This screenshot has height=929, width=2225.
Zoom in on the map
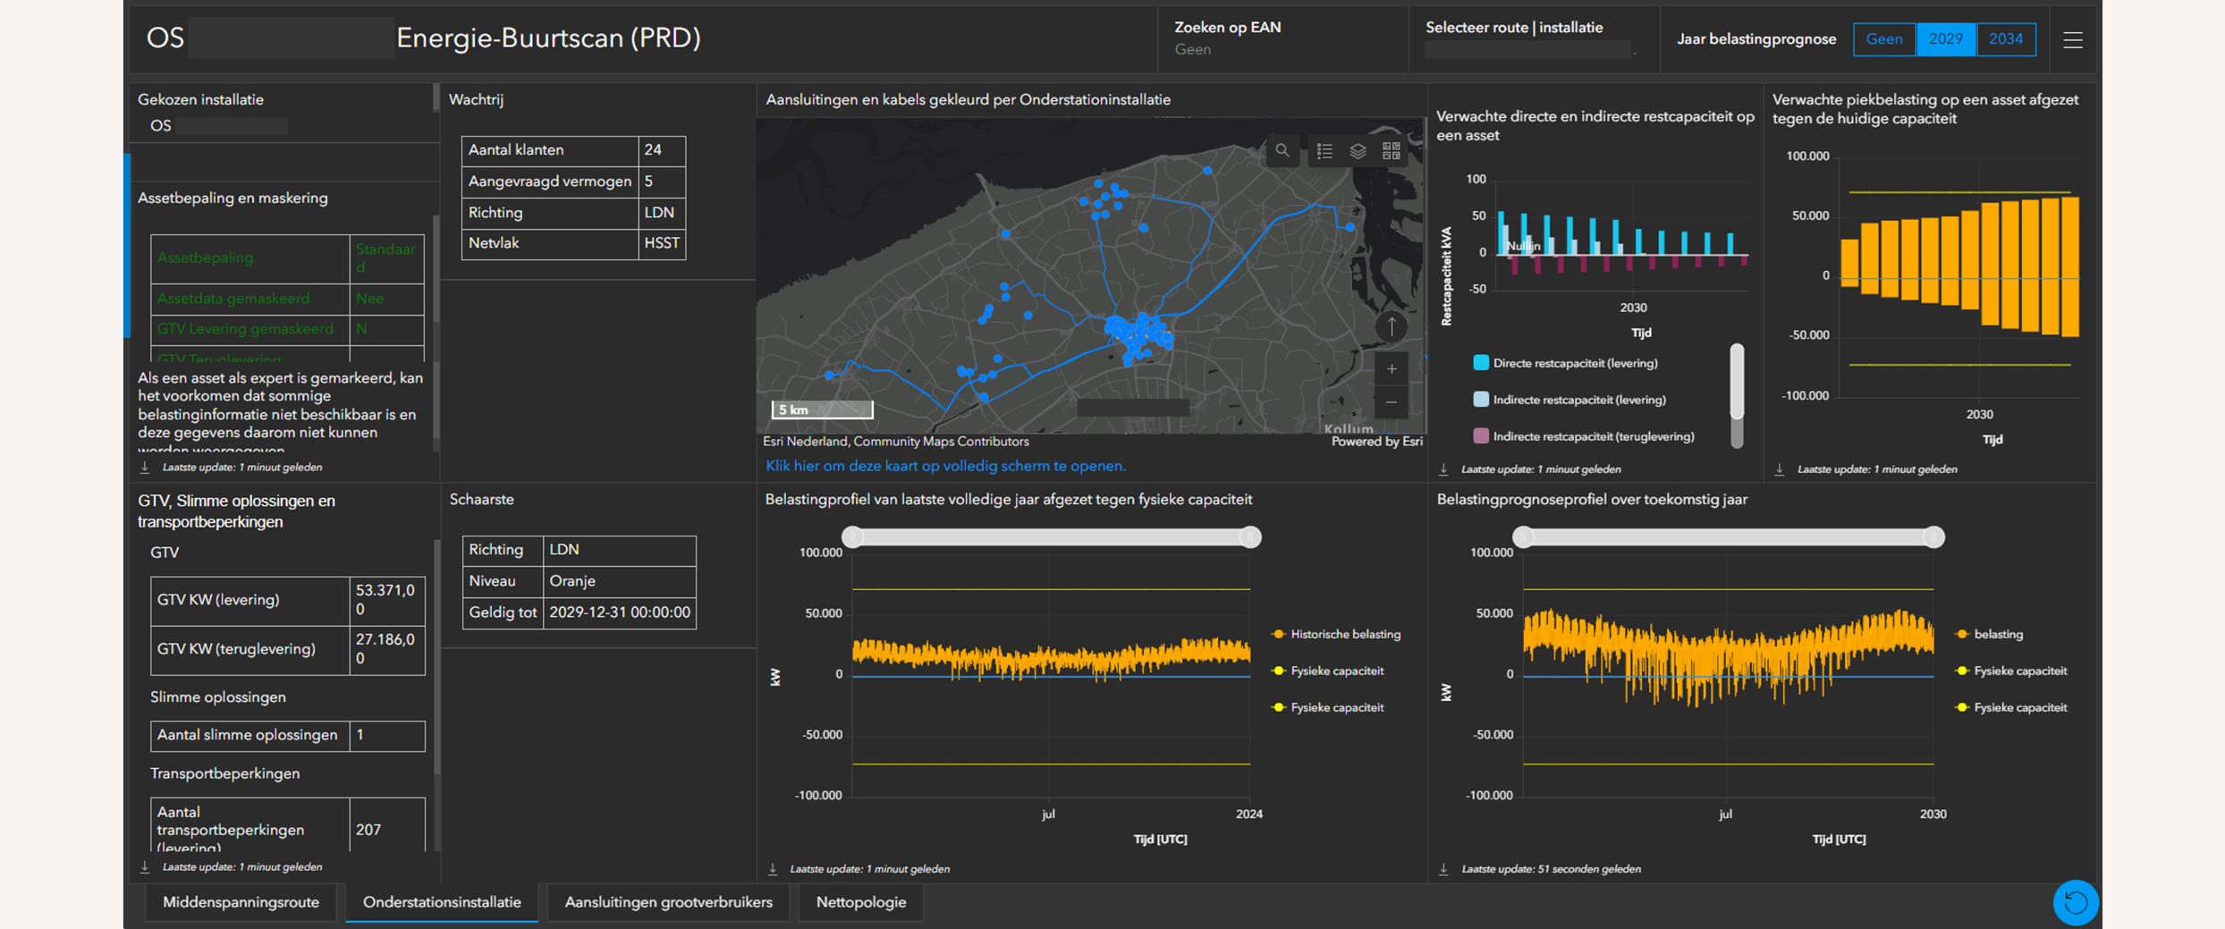tap(1391, 369)
